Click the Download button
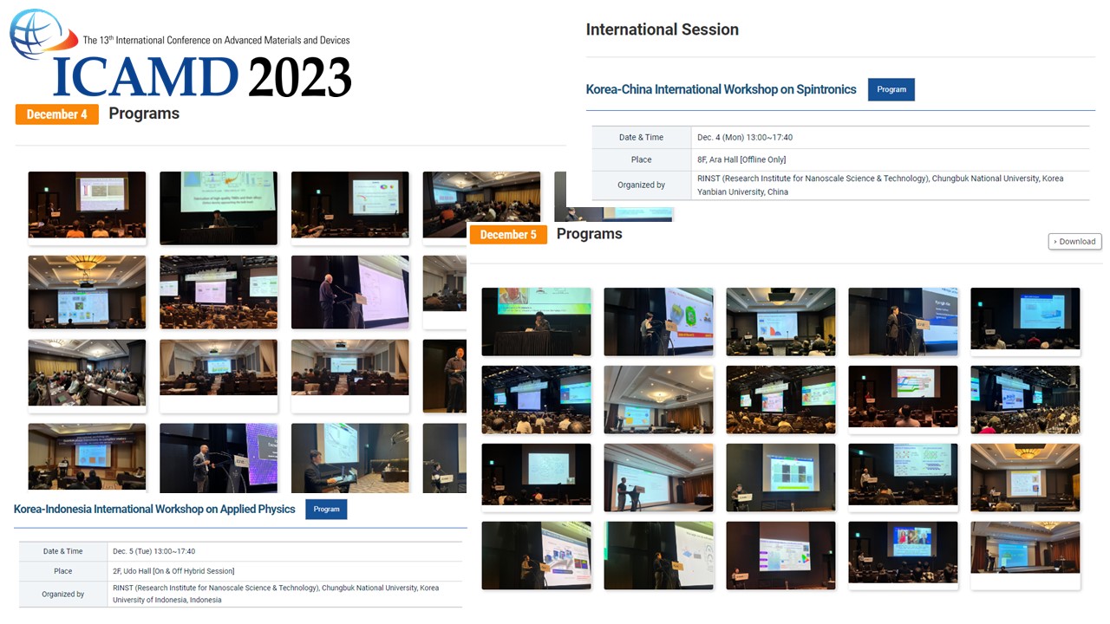The height and width of the screenshot is (624, 1110). (x=1074, y=242)
